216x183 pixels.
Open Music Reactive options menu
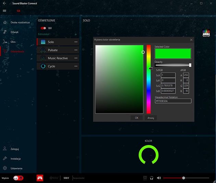[x=76, y=58]
